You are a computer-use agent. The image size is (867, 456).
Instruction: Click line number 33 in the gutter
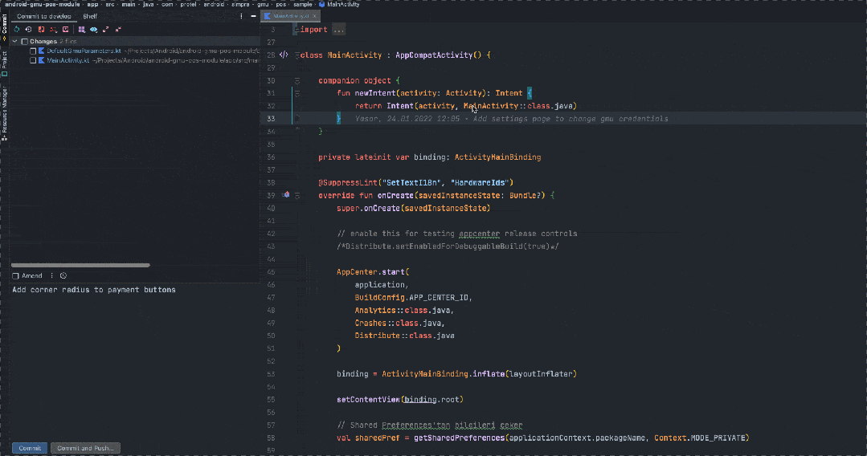click(x=271, y=119)
